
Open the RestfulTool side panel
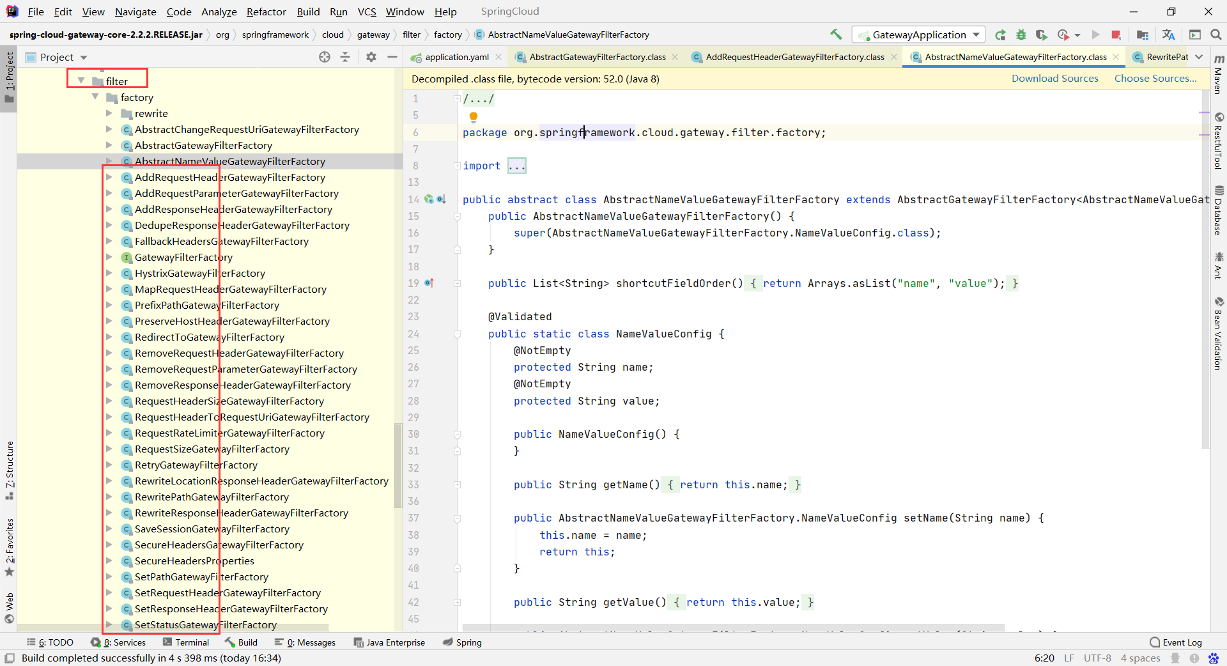click(x=1219, y=141)
